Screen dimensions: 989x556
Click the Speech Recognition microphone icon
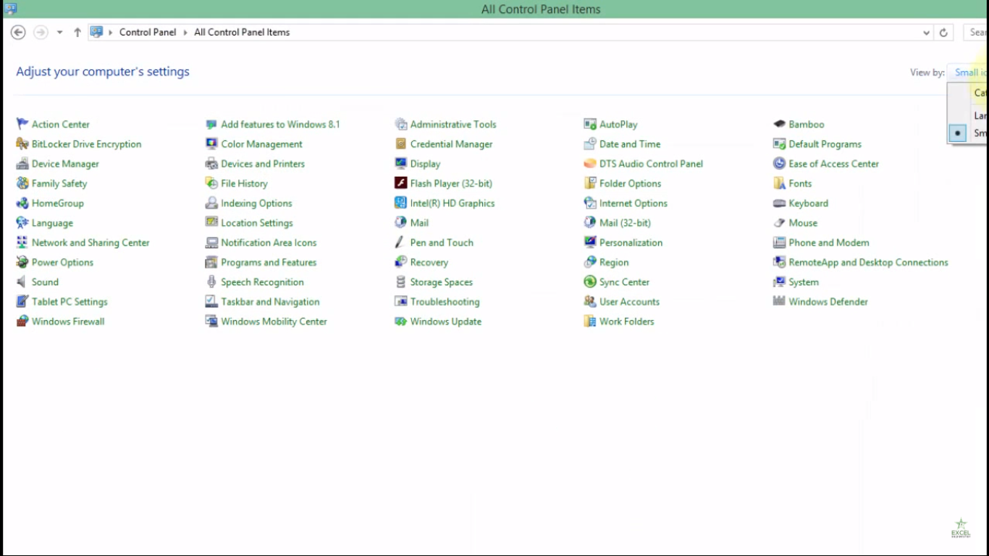(x=211, y=282)
